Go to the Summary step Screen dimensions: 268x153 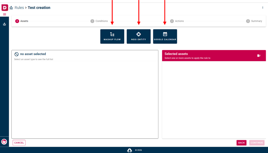(x=254, y=21)
